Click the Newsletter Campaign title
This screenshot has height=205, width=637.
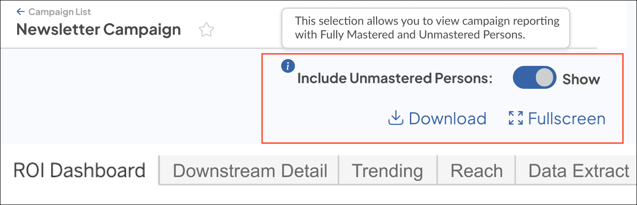[99, 29]
